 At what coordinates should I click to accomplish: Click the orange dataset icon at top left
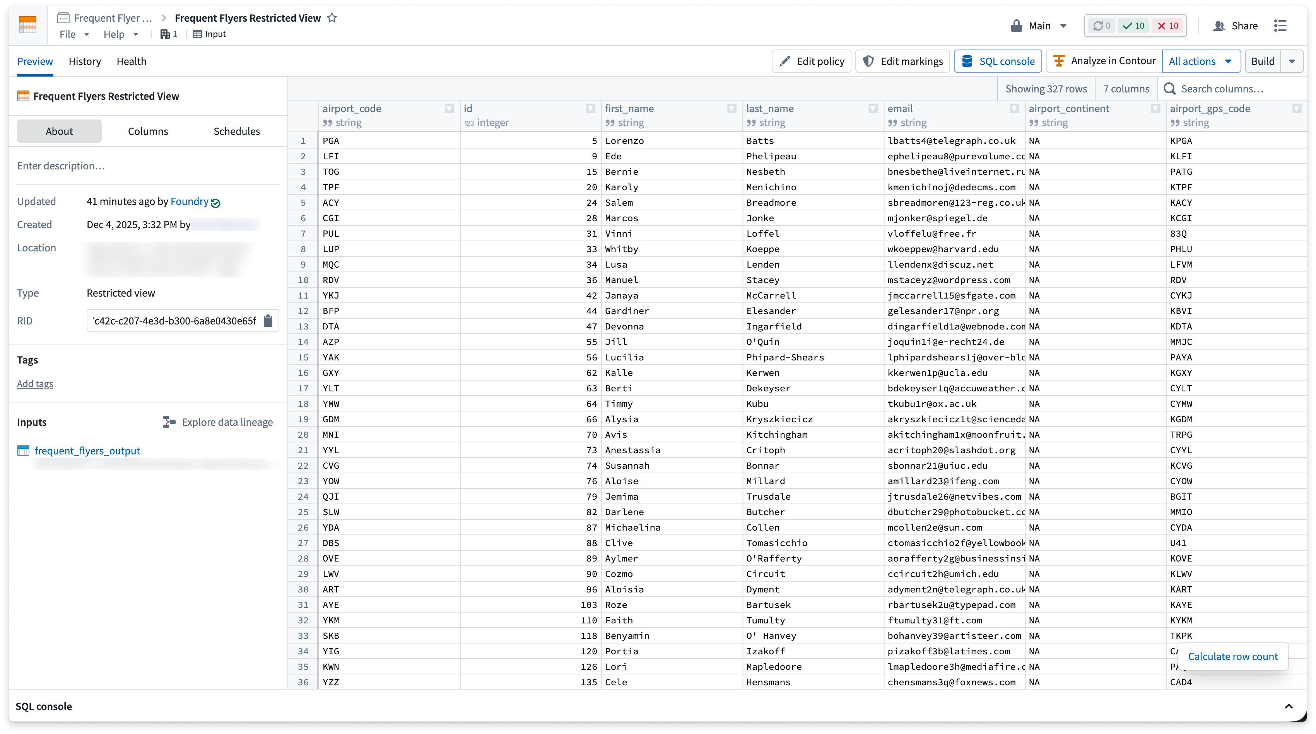click(27, 25)
